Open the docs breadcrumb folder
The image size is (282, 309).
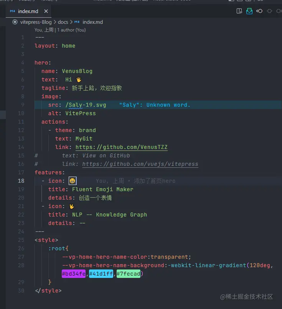coord(63,22)
